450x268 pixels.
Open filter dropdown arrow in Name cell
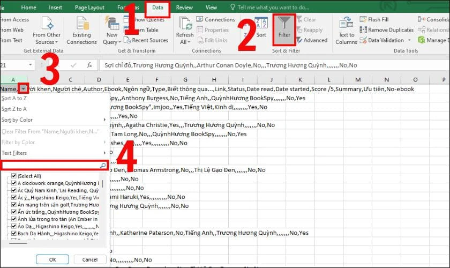[x=23, y=89]
